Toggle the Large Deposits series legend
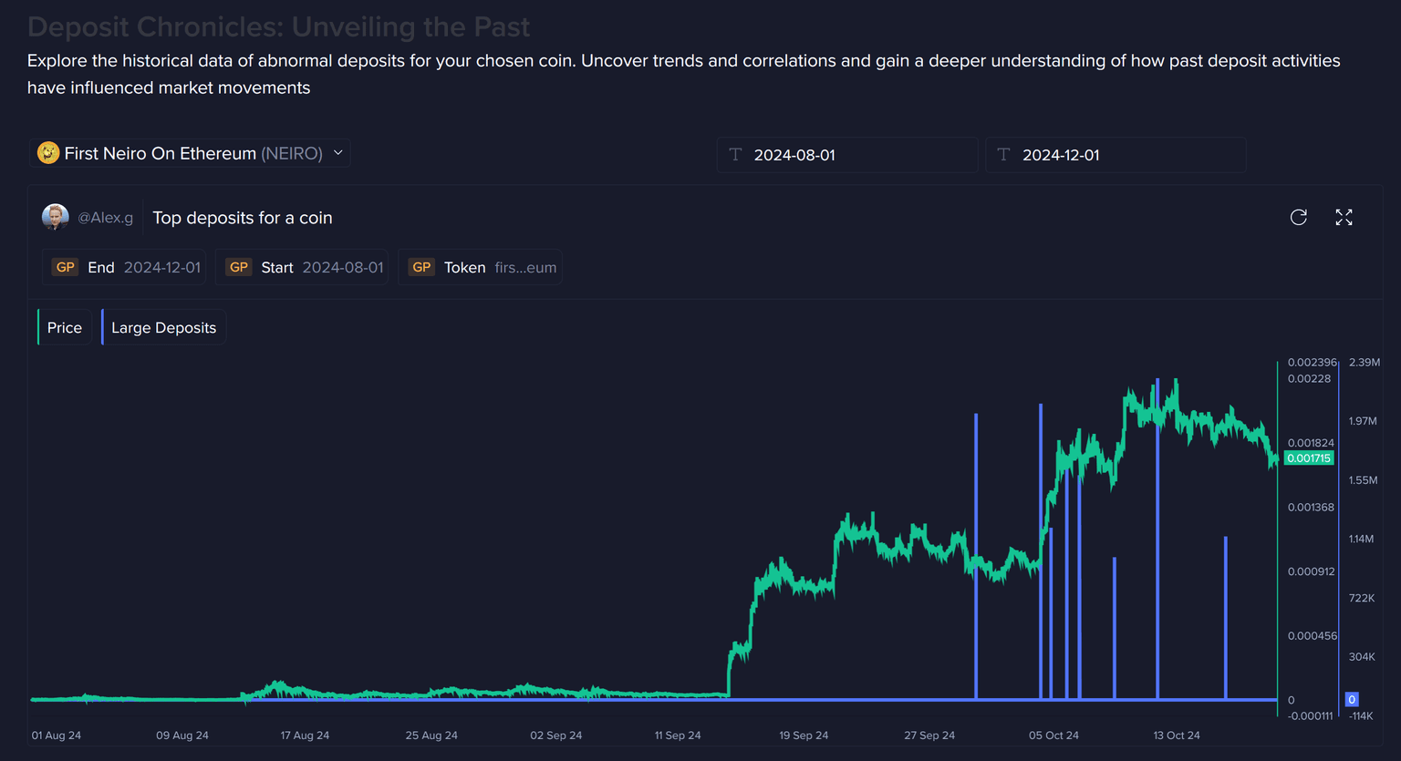Screen dimensions: 1401x761 tap(163, 327)
